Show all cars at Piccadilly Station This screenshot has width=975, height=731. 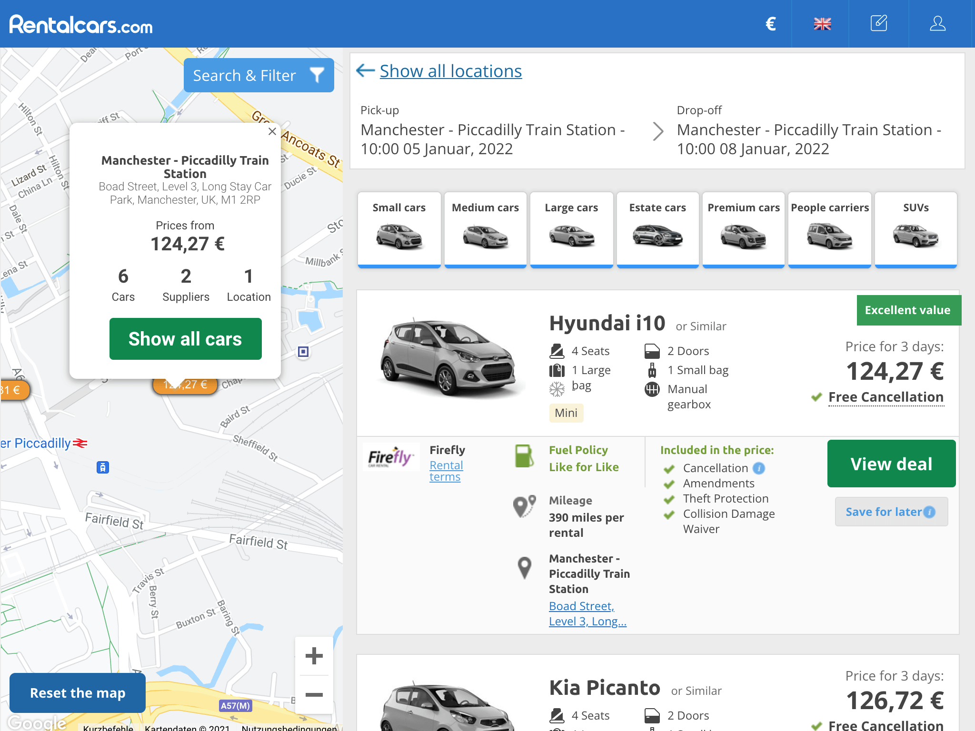(x=185, y=339)
